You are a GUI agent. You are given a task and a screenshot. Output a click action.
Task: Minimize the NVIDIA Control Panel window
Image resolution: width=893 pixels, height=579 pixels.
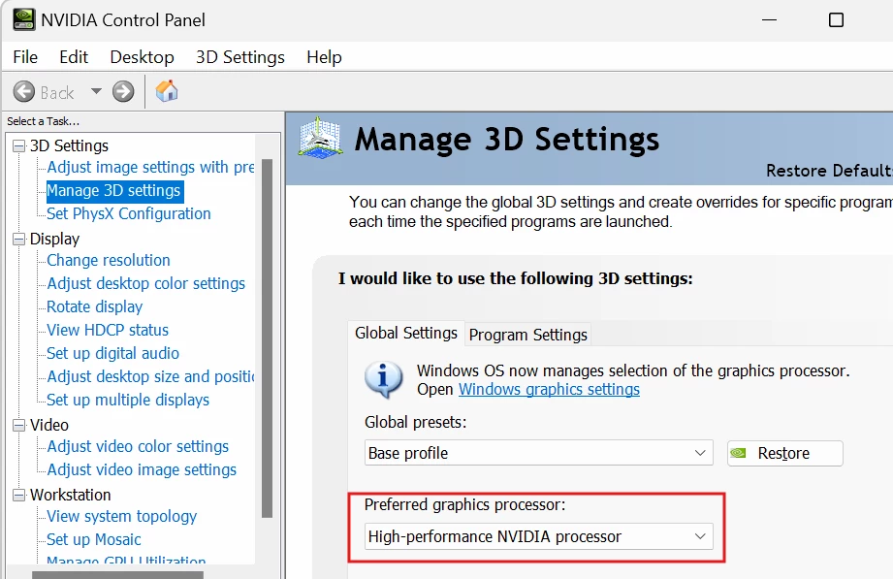(770, 20)
